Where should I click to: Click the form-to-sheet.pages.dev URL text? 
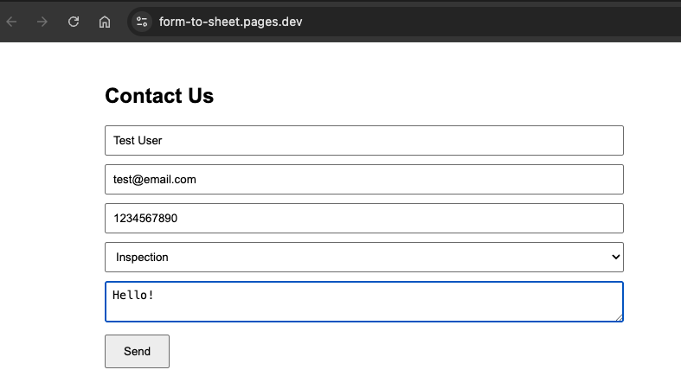coord(230,22)
